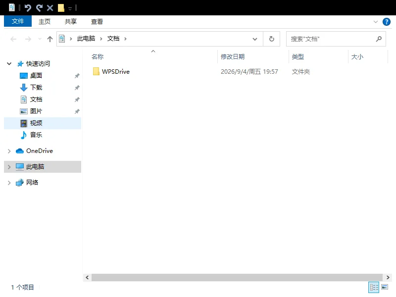
Task: Select 此电脑 in the navigation pane
Action: pyautogui.click(x=35, y=167)
